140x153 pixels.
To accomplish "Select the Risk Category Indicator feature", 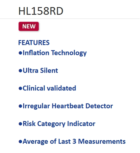I will 59,124.
